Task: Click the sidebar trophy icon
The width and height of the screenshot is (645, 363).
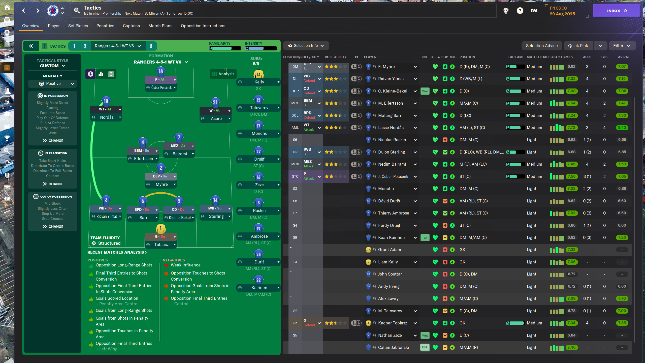Action: coord(7,138)
